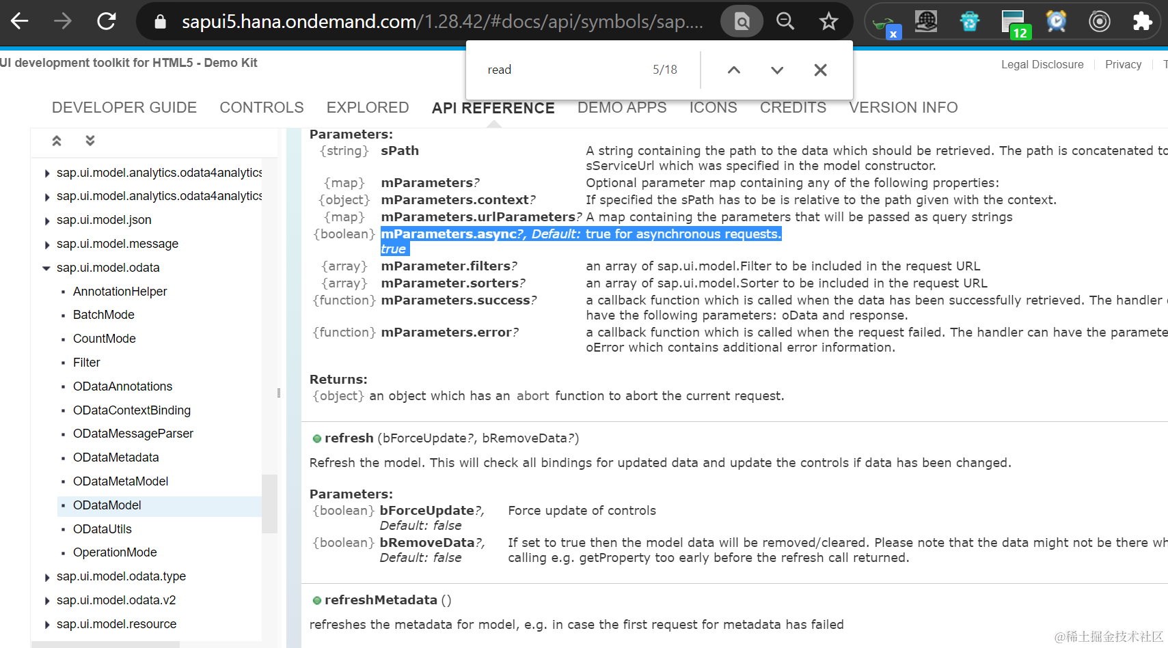Open the CREDITS tab
Image resolution: width=1168 pixels, height=648 pixels.
(793, 108)
